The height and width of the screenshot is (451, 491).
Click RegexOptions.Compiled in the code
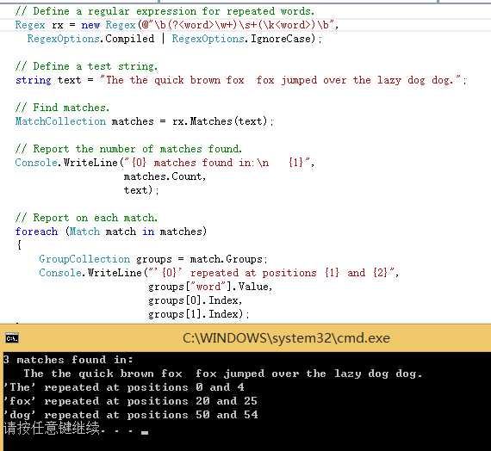coord(90,39)
